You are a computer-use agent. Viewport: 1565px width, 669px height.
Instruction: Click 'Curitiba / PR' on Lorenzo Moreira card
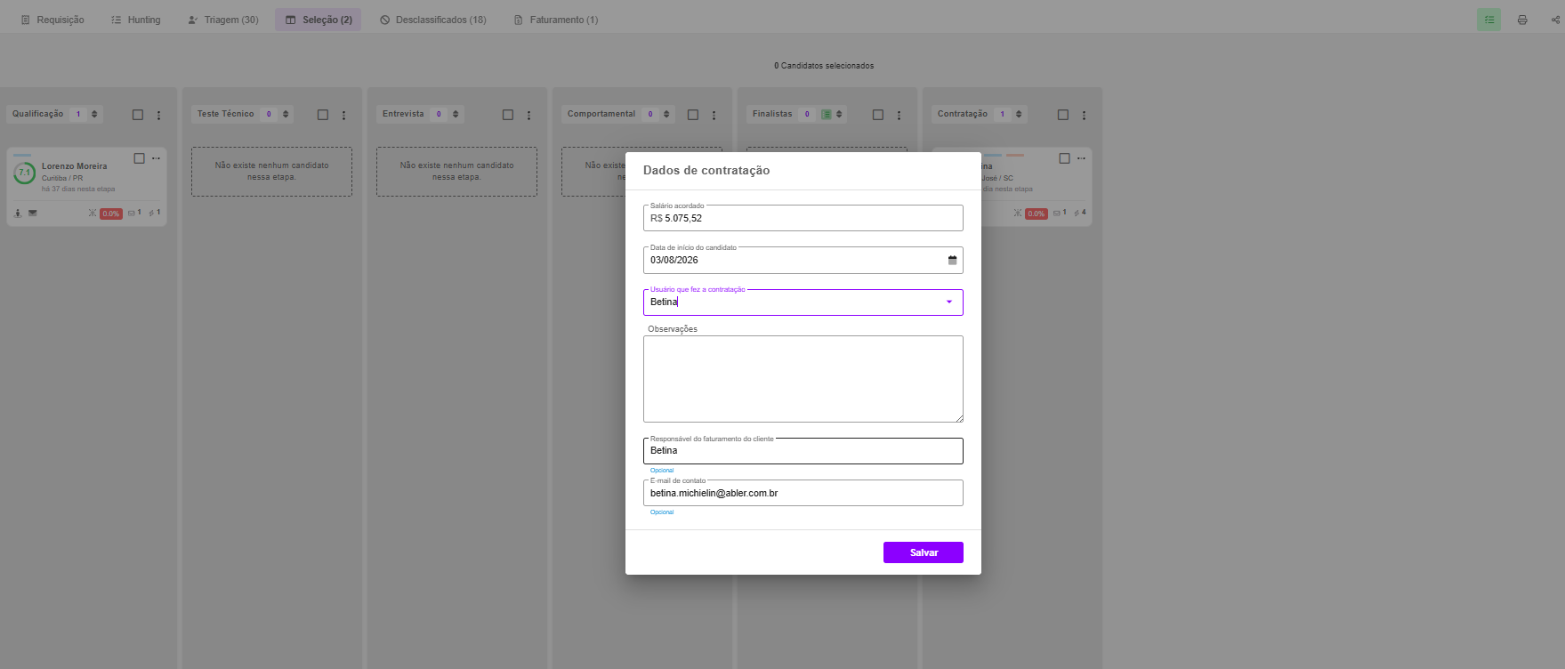pyautogui.click(x=62, y=178)
